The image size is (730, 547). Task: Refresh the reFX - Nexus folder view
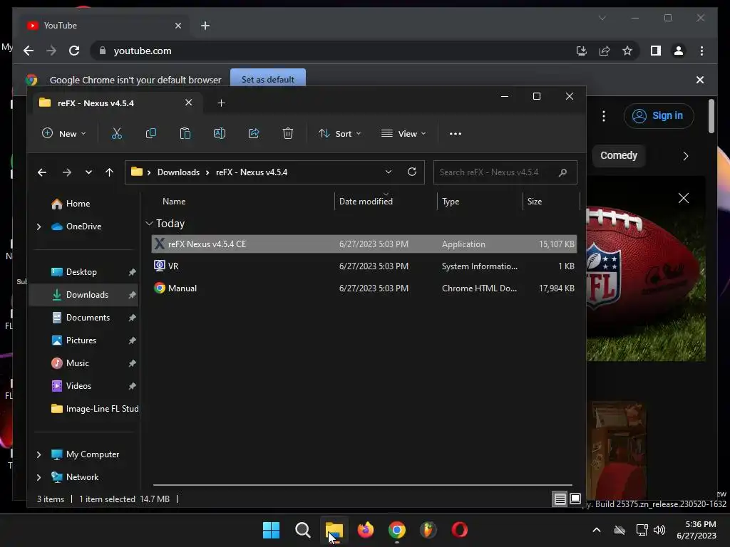coord(412,172)
